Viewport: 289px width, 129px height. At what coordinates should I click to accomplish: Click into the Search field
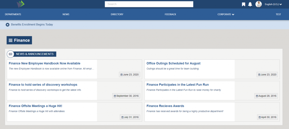coord(149,4)
